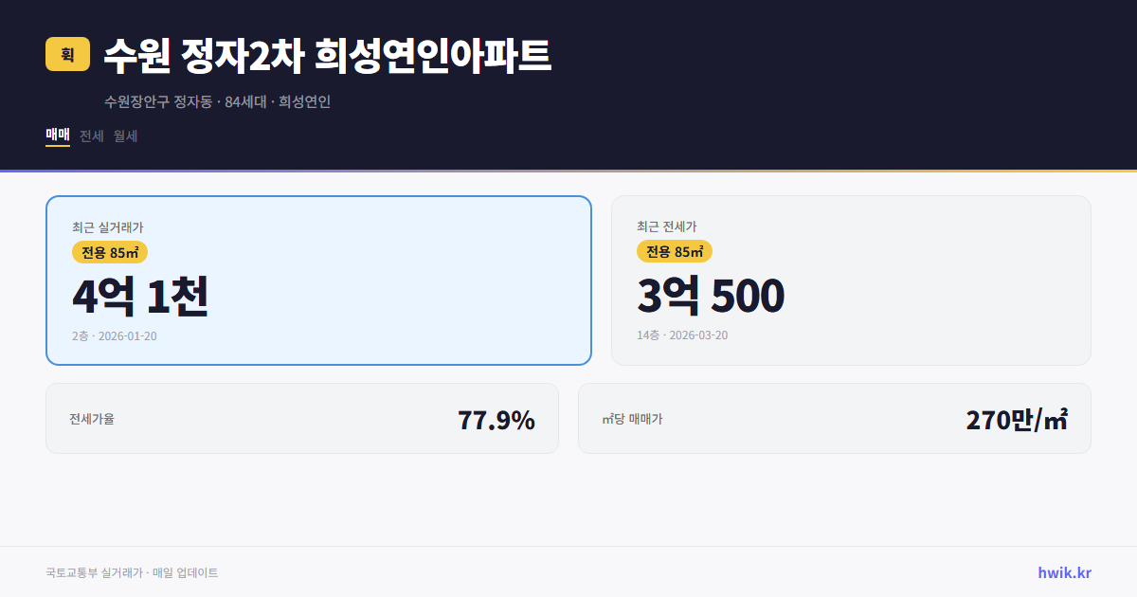This screenshot has width=1137, height=597.
Task: Open the hwik.kr link
Action: (1064, 571)
